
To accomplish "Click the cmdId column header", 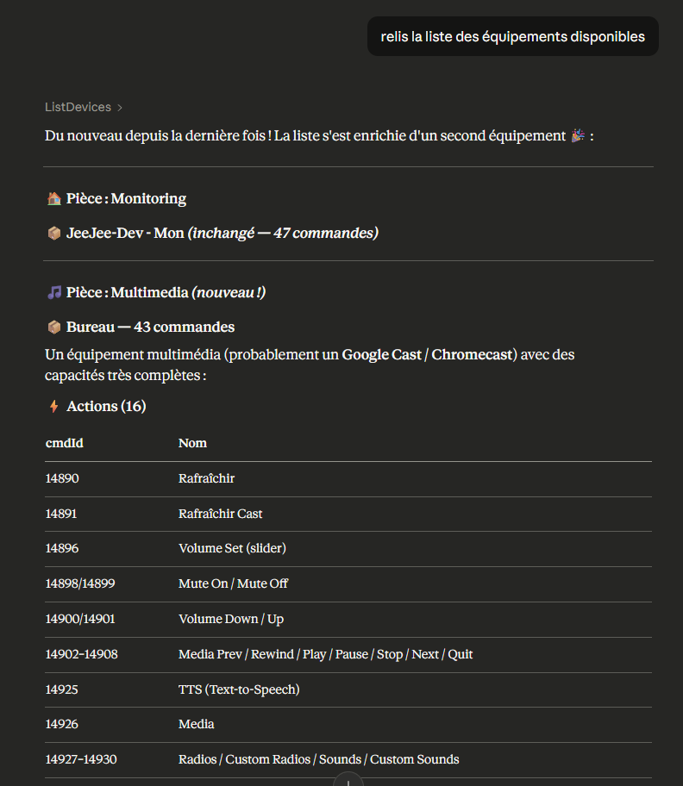I will pos(64,443).
